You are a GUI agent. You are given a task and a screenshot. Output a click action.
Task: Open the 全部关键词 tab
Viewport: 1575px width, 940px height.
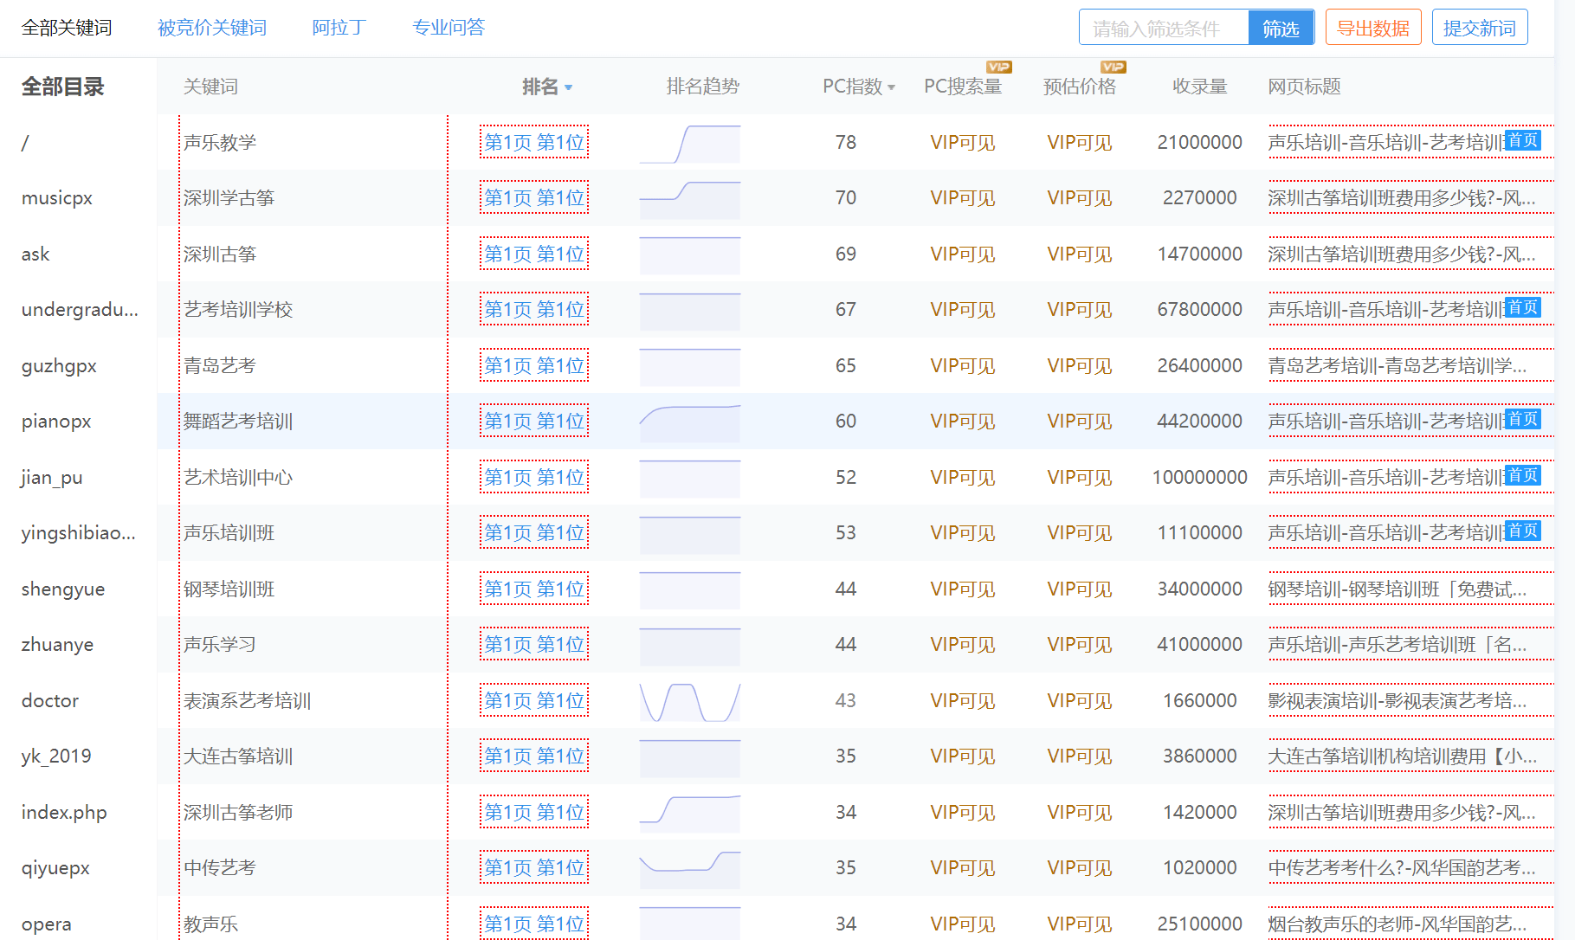tap(67, 28)
